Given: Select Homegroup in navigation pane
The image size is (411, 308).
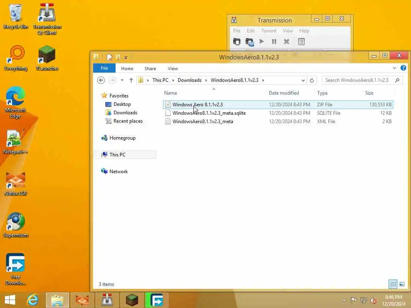Looking at the screenshot, I should coord(122,138).
